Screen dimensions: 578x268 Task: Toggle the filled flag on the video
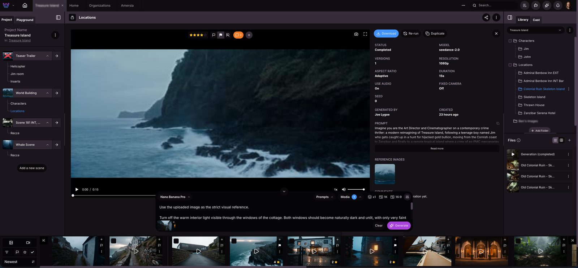221,35
